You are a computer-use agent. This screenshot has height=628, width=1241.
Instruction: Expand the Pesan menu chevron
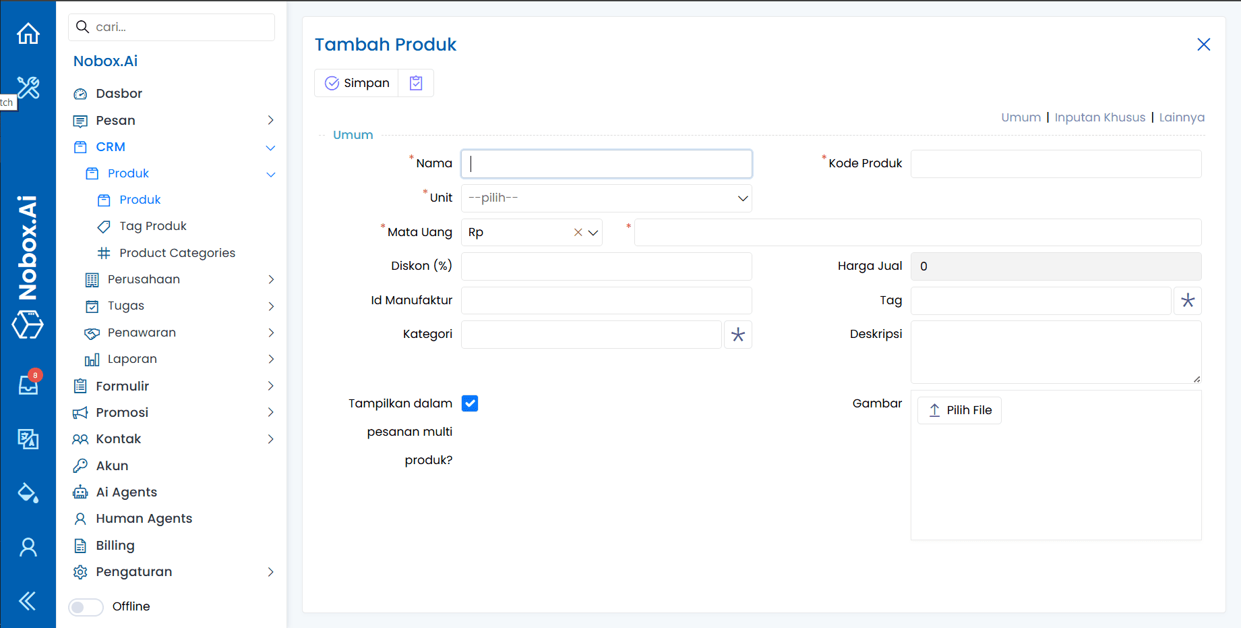pos(270,120)
